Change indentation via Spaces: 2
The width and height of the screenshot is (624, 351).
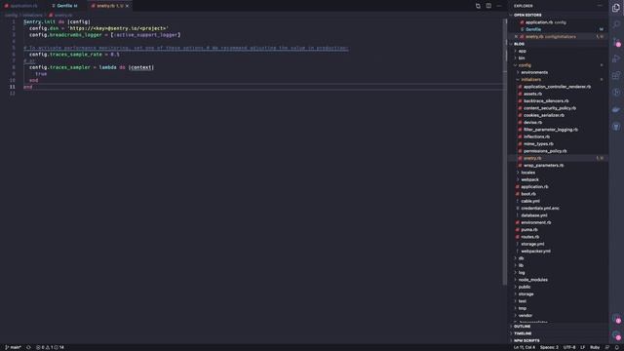[549, 347]
